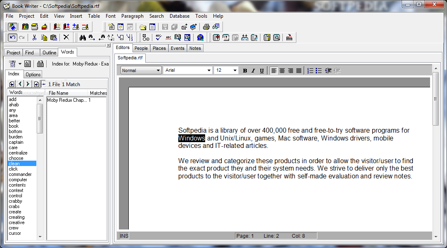Click the Find Next binoculars icon
This screenshot has height=248, width=447.
(x=92, y=37)
